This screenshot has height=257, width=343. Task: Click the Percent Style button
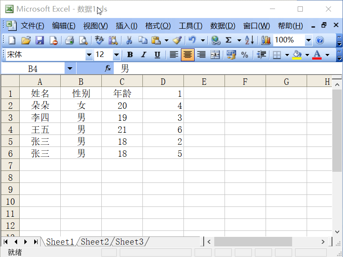click(x=245, y=55)
